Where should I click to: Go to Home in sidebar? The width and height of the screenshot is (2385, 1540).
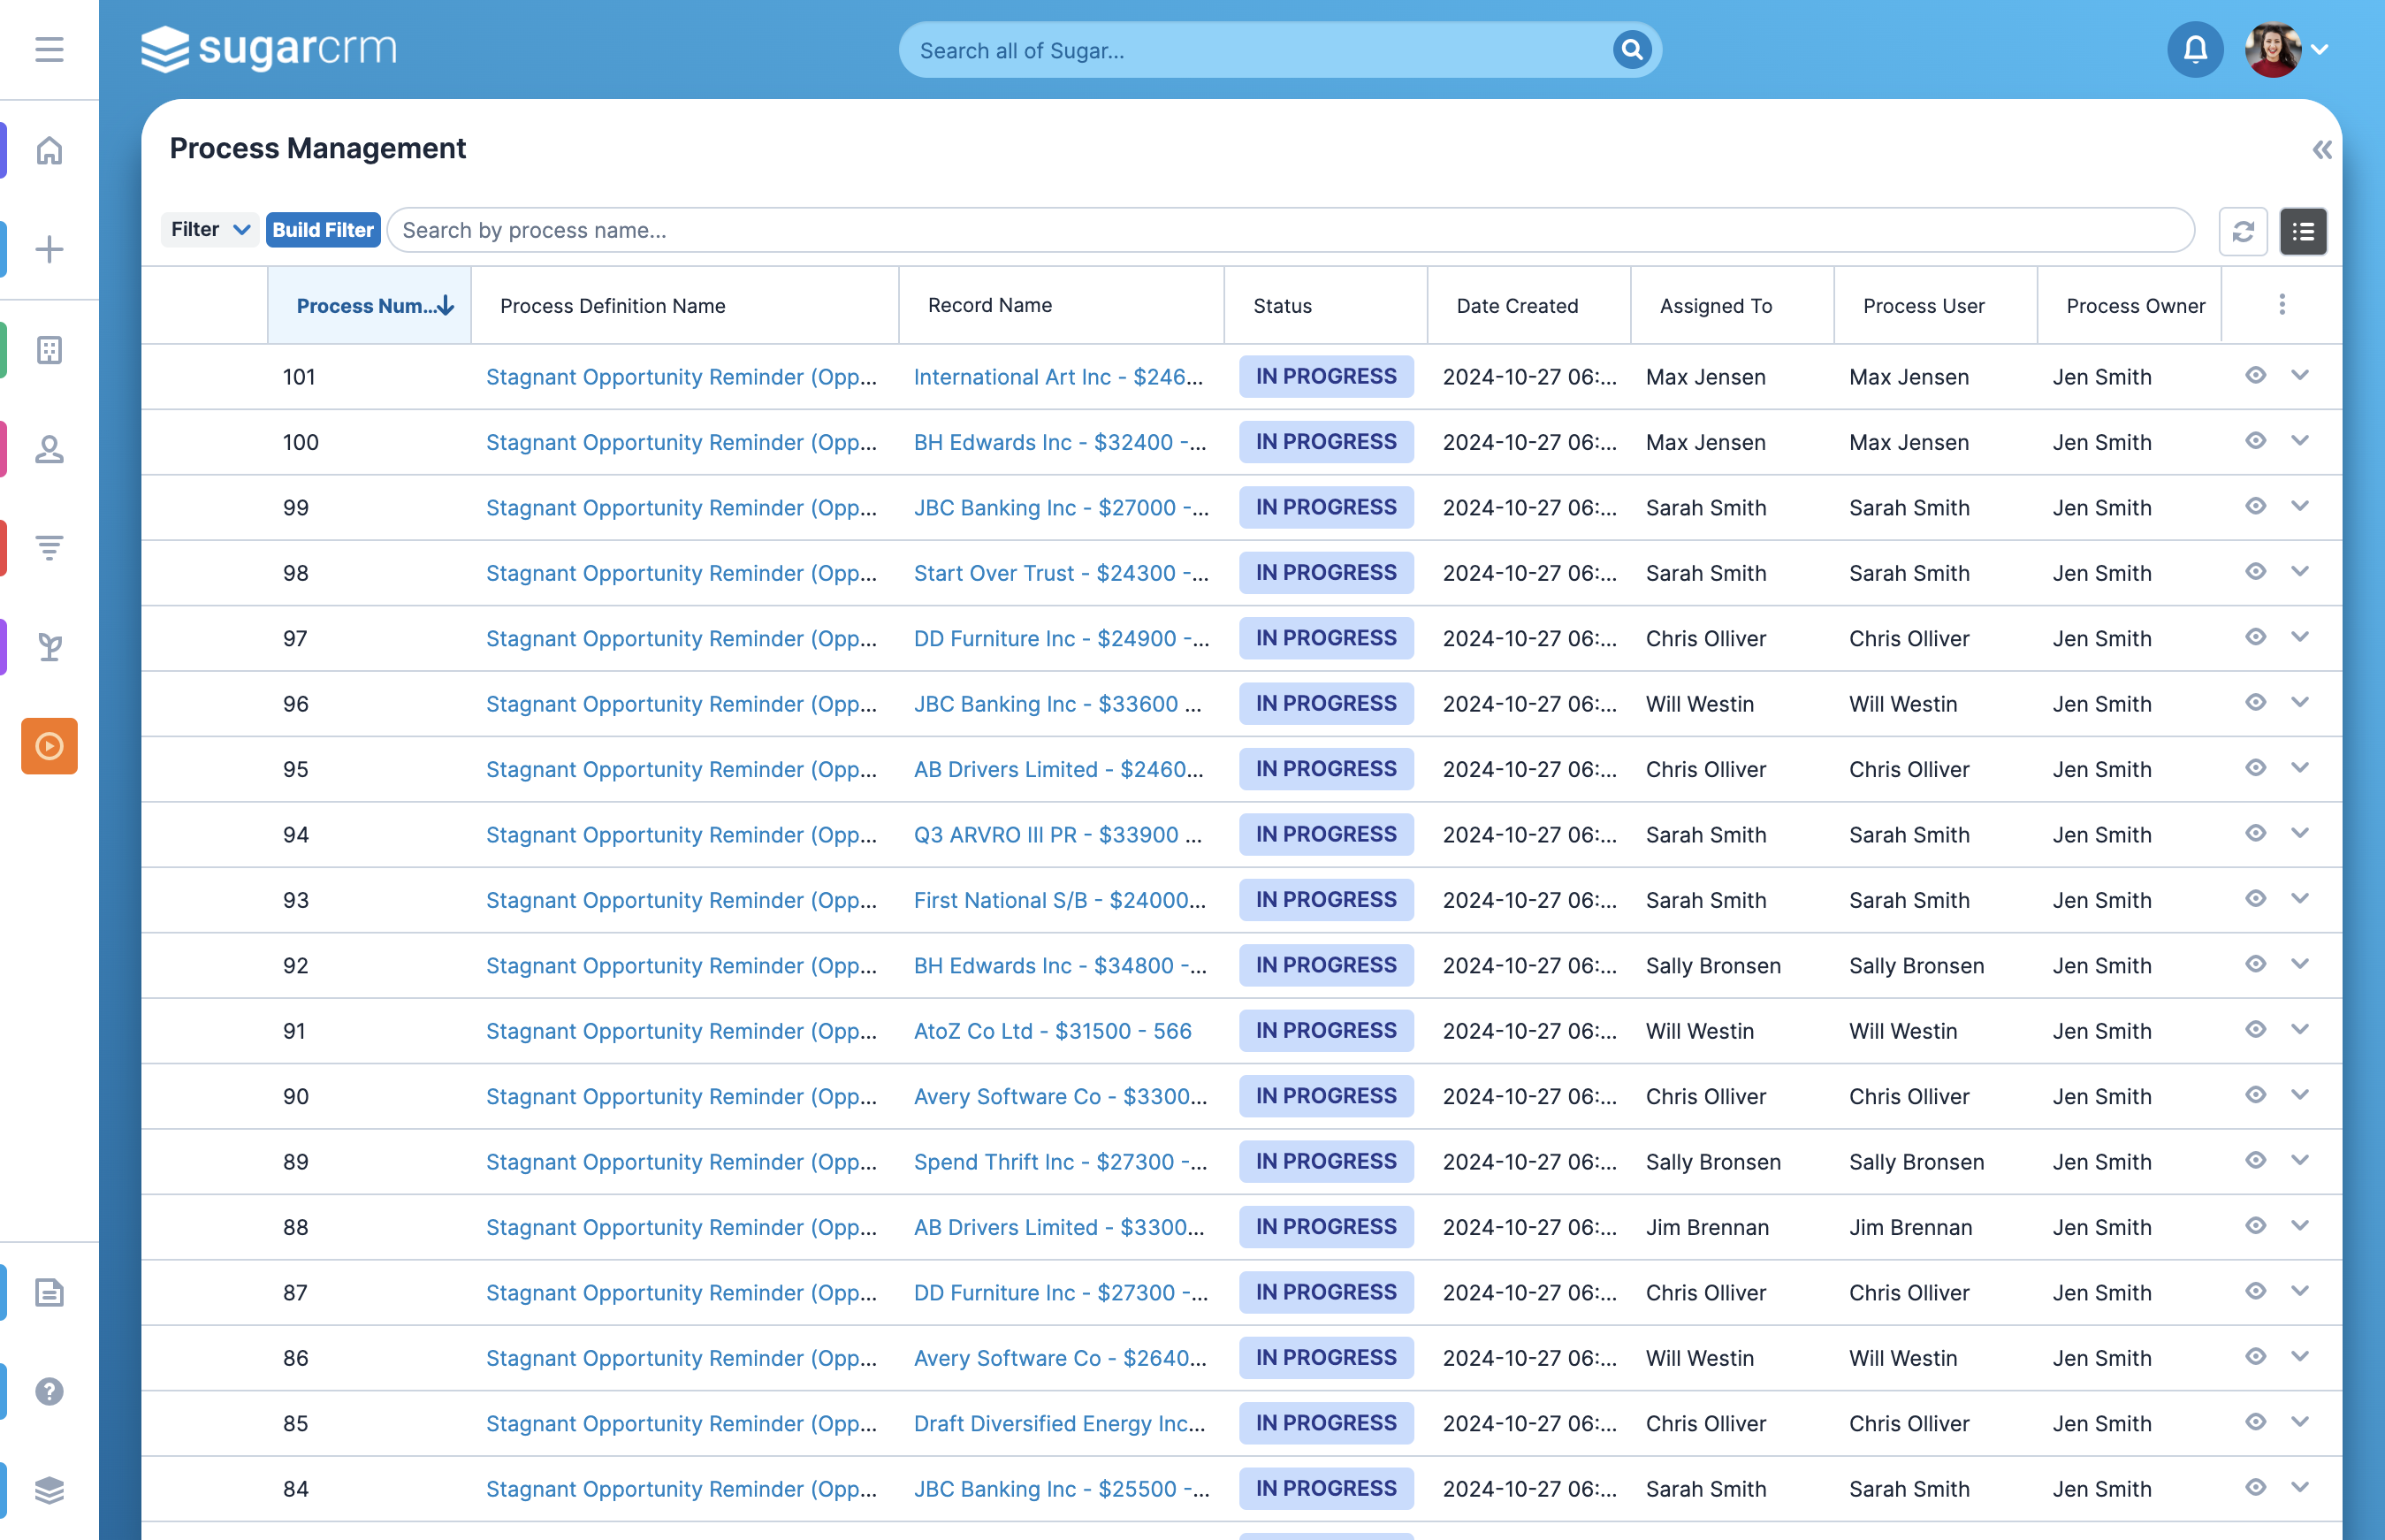tap(49, 150)
